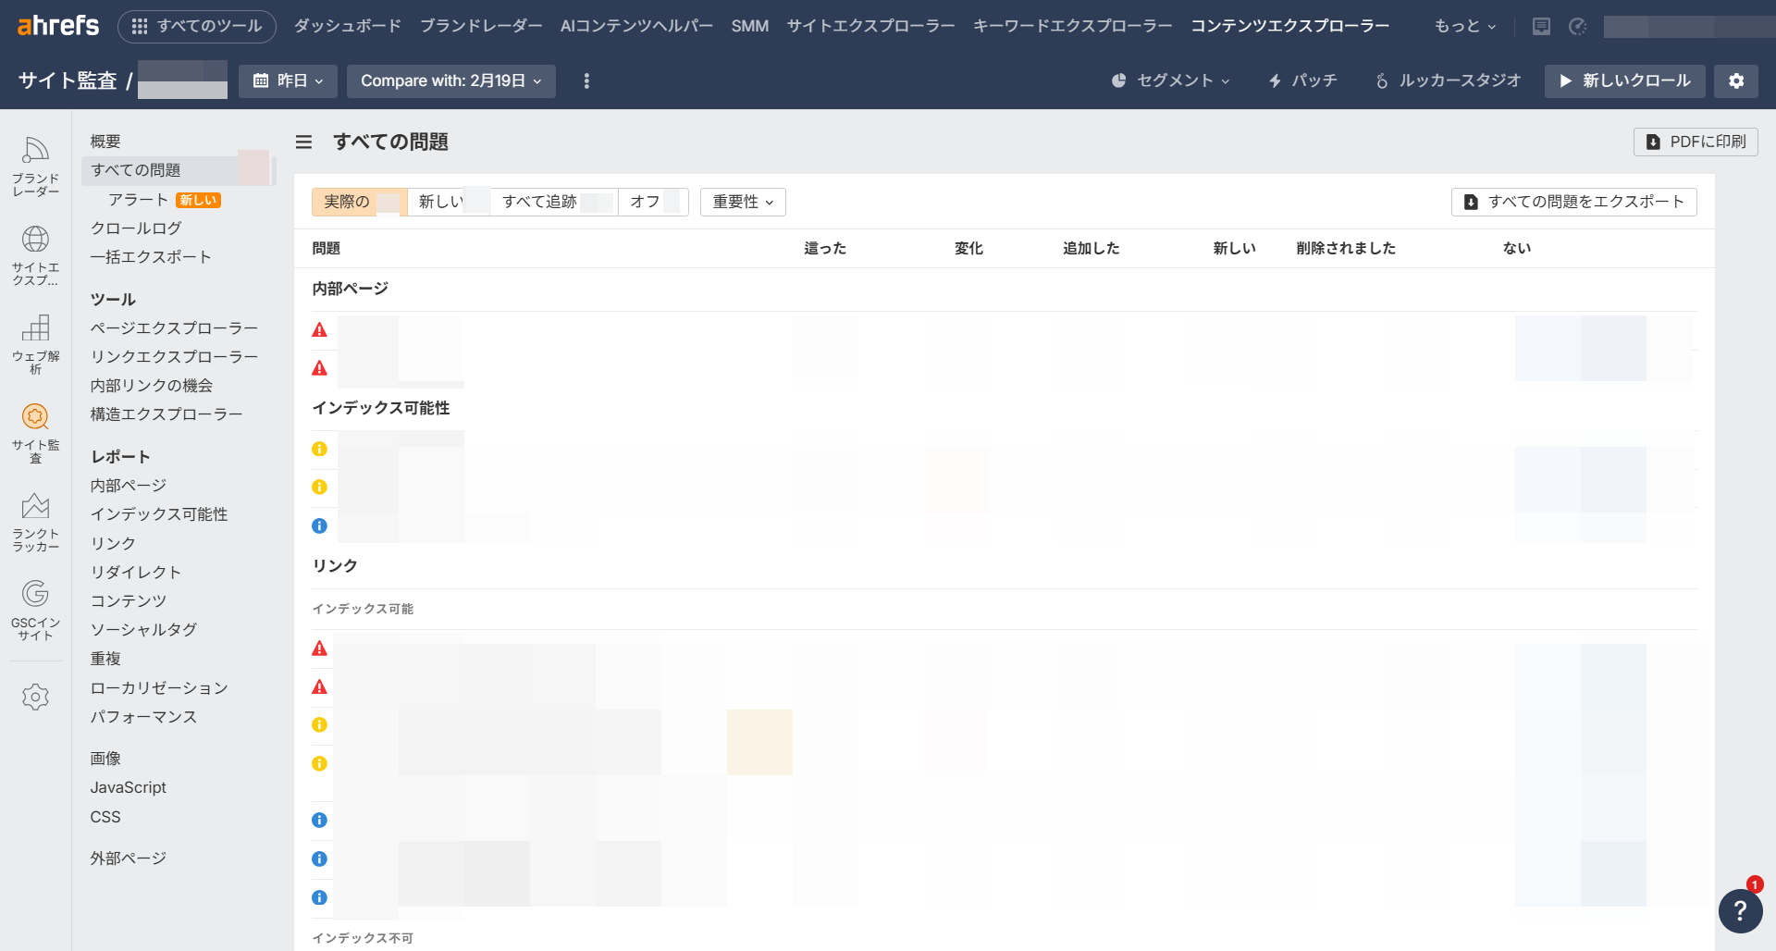Open the ウェブ解析 sidebar icon
The height and width of the screenshot is (951, 1776).
(x=35, y=335)
